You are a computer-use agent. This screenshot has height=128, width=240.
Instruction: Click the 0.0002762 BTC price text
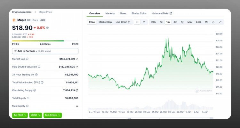(x=20, y=35)
